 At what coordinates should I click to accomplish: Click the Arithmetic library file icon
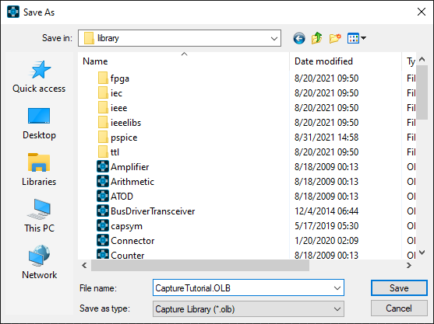coord(103,181)
